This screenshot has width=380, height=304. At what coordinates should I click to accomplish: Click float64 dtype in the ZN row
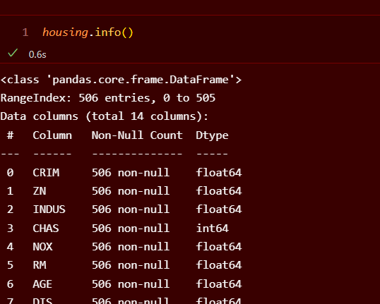tap(219, 191)
